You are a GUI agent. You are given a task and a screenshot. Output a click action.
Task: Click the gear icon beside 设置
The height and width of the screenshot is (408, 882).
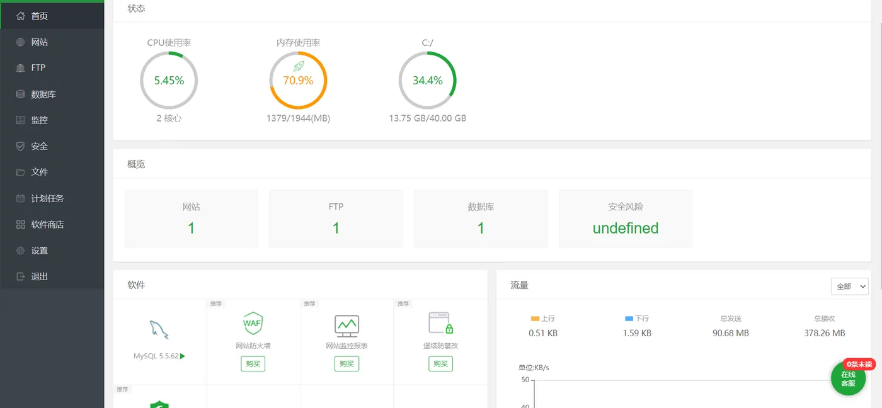21,251
